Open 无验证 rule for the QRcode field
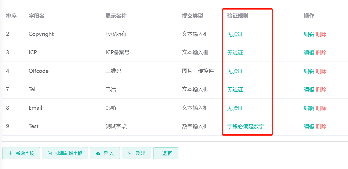Viewport: 348px width, 169px height. tap(235, 71)
